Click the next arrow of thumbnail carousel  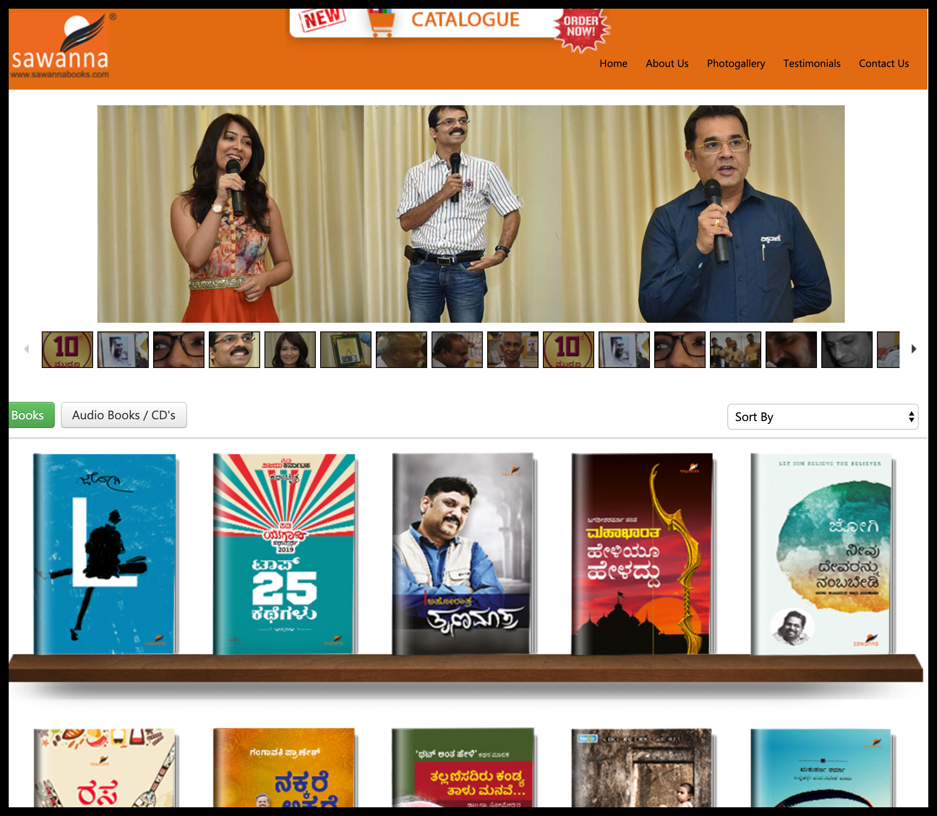[914, 349]
